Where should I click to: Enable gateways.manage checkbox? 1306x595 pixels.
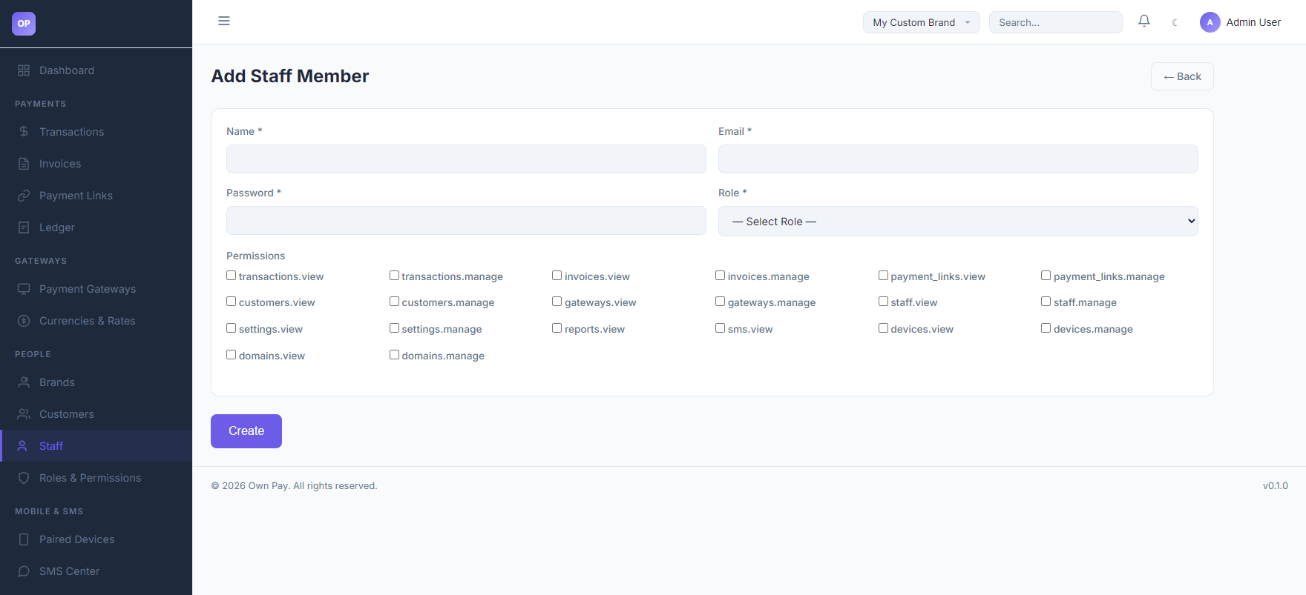pos(721,302)
